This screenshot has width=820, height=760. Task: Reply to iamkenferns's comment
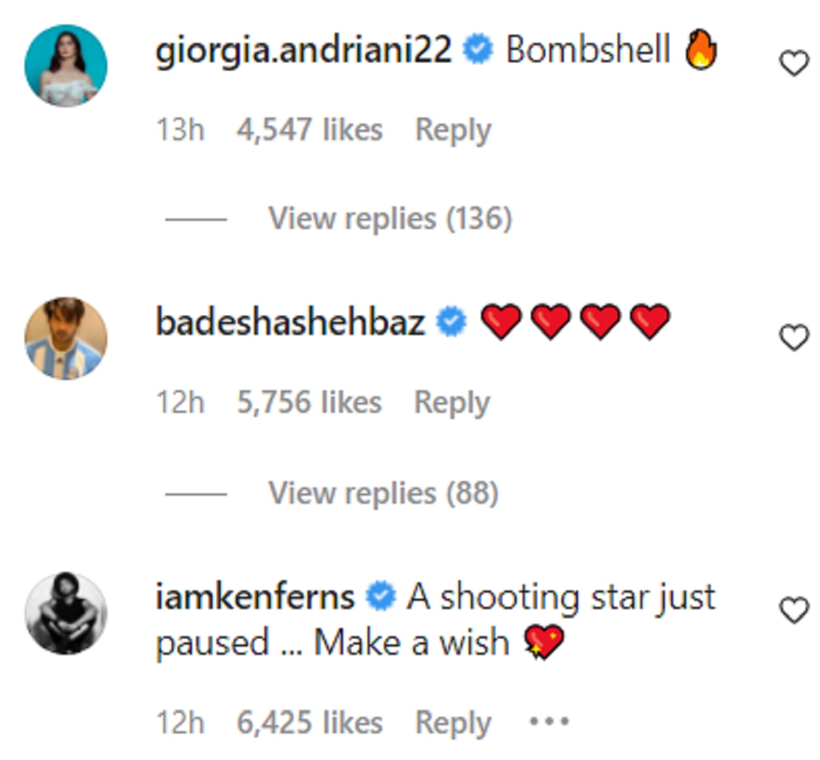(x=453, y=722)
